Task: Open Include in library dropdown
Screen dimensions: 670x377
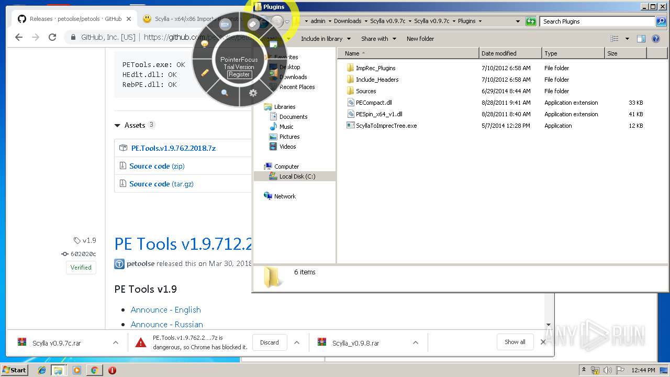Action: [x=326, y=39]
